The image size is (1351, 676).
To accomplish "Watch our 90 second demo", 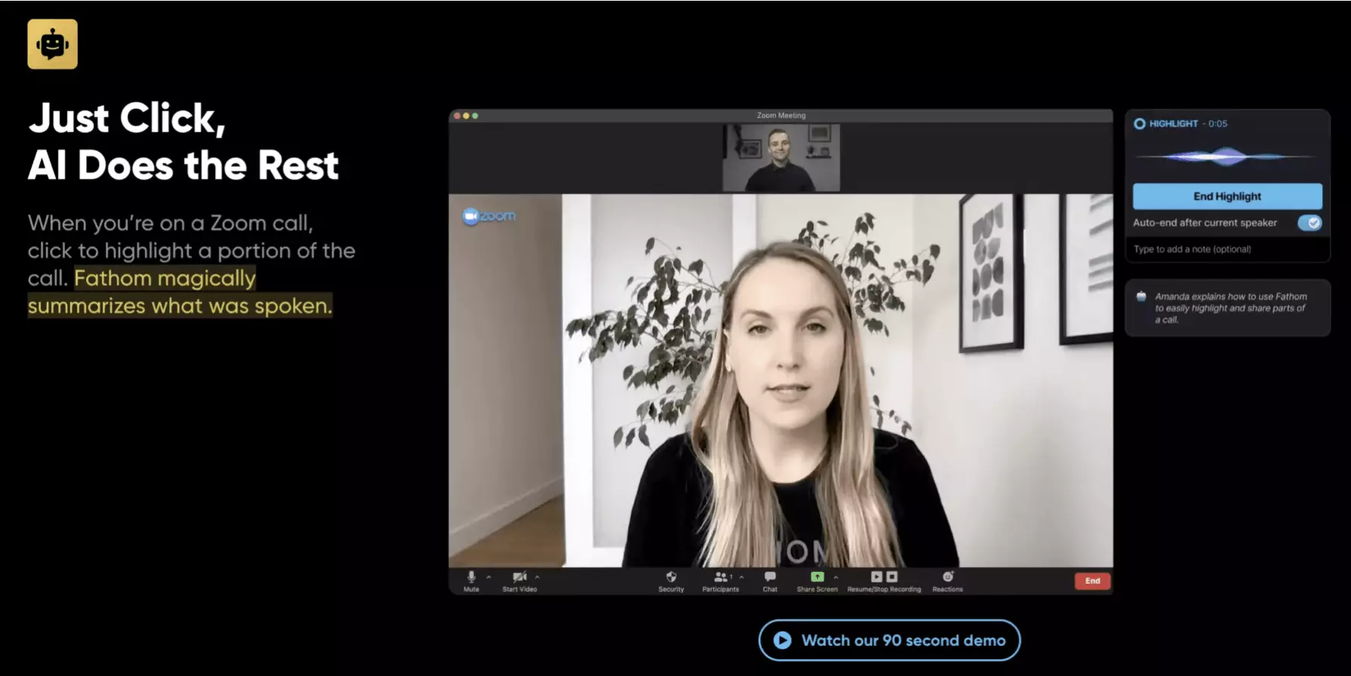I will pyautogui.click(x=889, y=641).
